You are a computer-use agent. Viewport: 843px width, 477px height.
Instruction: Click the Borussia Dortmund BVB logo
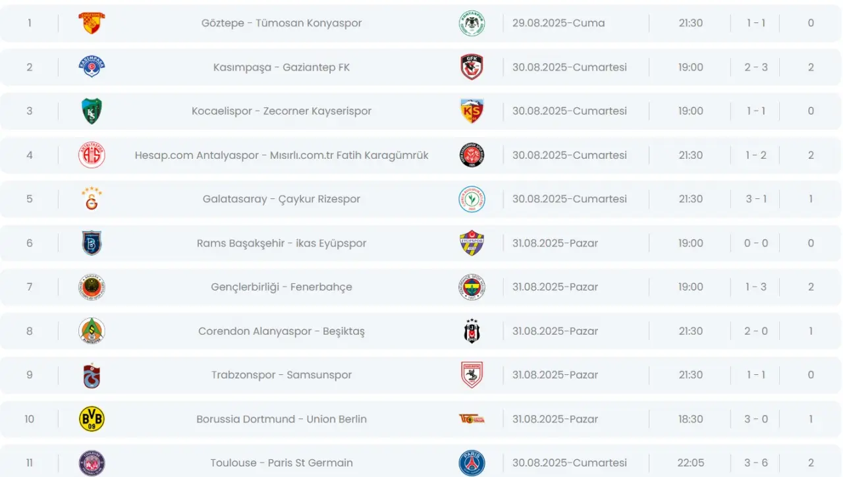coord(92,419)
